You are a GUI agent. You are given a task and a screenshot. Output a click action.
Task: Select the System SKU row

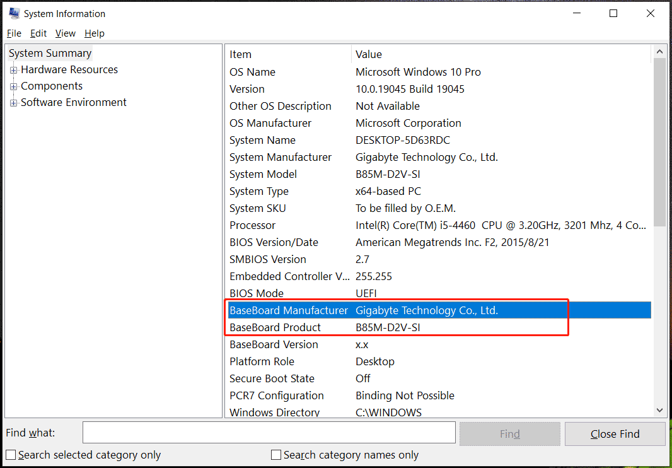coord(439,208)
